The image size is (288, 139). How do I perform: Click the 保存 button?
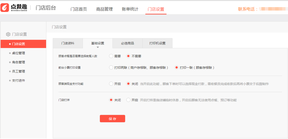(x=112, y=119)
